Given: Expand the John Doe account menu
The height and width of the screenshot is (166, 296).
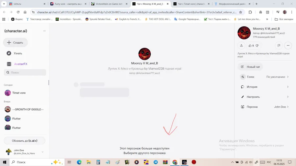Looking at the screenshot, I should tap(42, 152).
